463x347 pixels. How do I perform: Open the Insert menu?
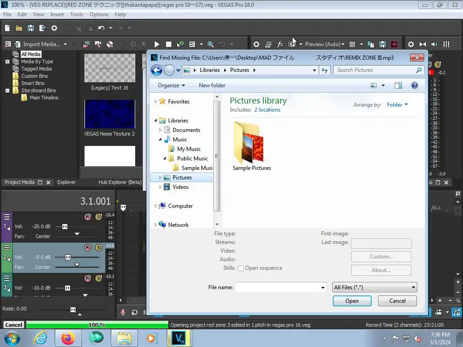[x=57, y=14]
